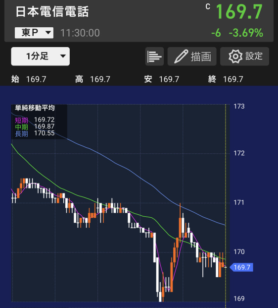Click the 高 169.7 high price
The height and width of the screenshot is (308, 278).
pos(93,79)
